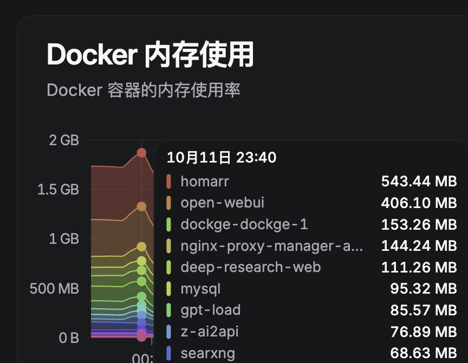Select the nginx-proxy-manager tooltip entry
Image resolution: width=468 pixels, height=363 pixels.
coord(311,246)
